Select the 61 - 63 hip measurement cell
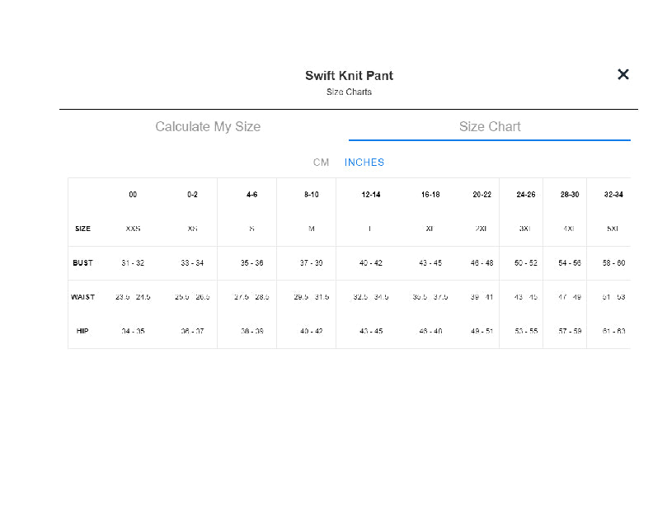The height and width of the screenshot is (505, 653). click(x=614, y=331)
